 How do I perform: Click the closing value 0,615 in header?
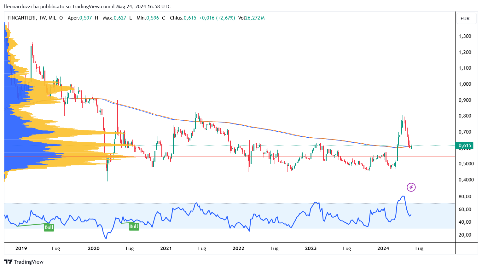(190, 18)
